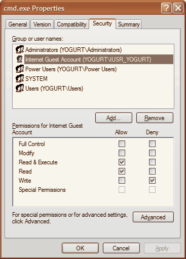The width and height of the screenshot is (186, 259).
Task: Enable Allow for Full Control
Action: click(x=122, y=143)
